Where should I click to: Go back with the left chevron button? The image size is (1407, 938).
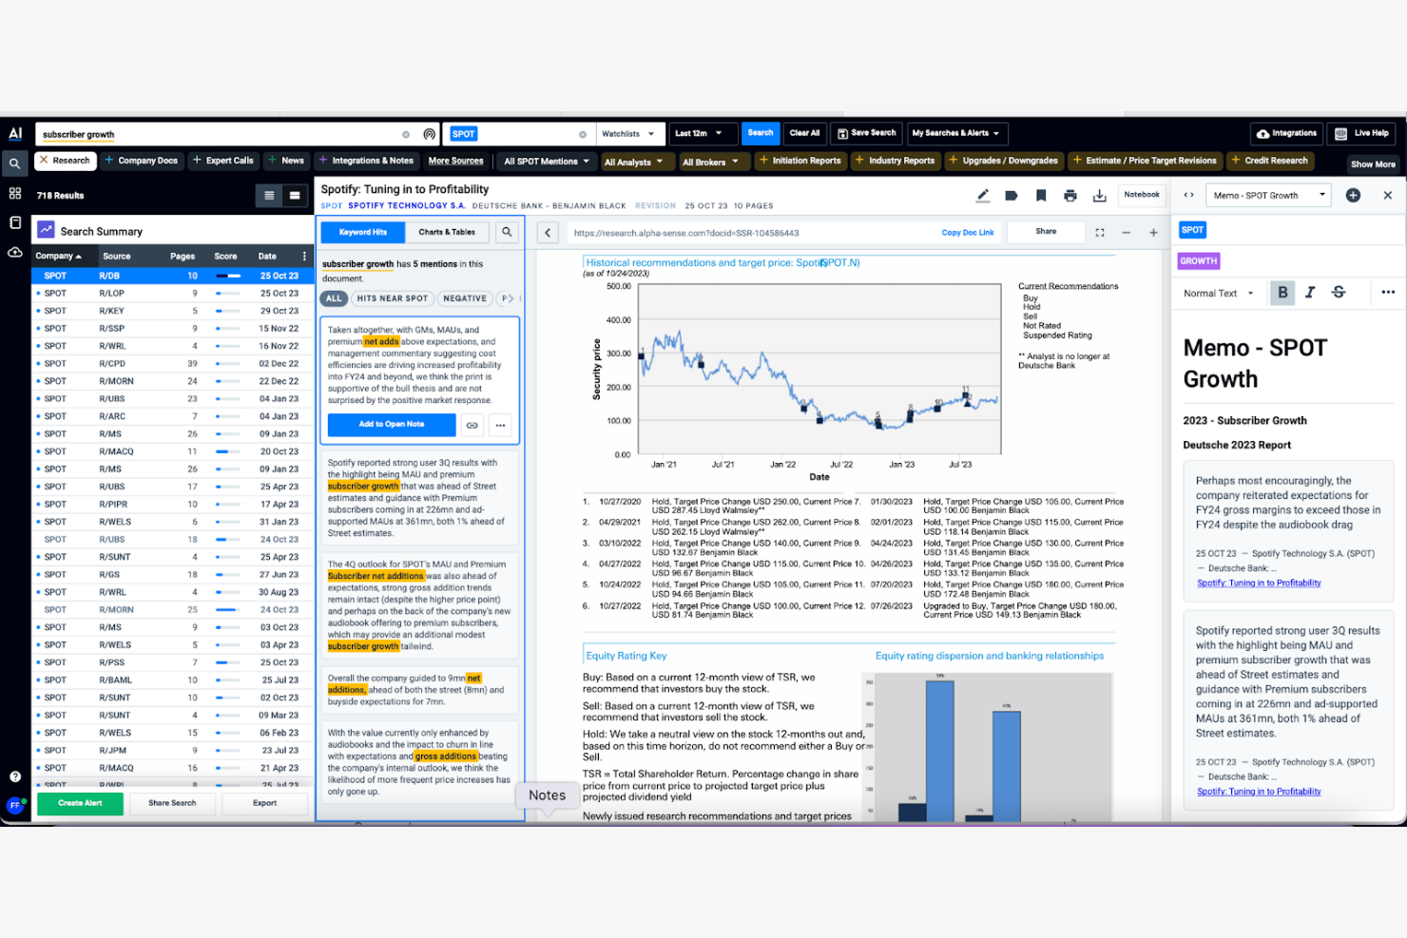(x=548, y=232)
